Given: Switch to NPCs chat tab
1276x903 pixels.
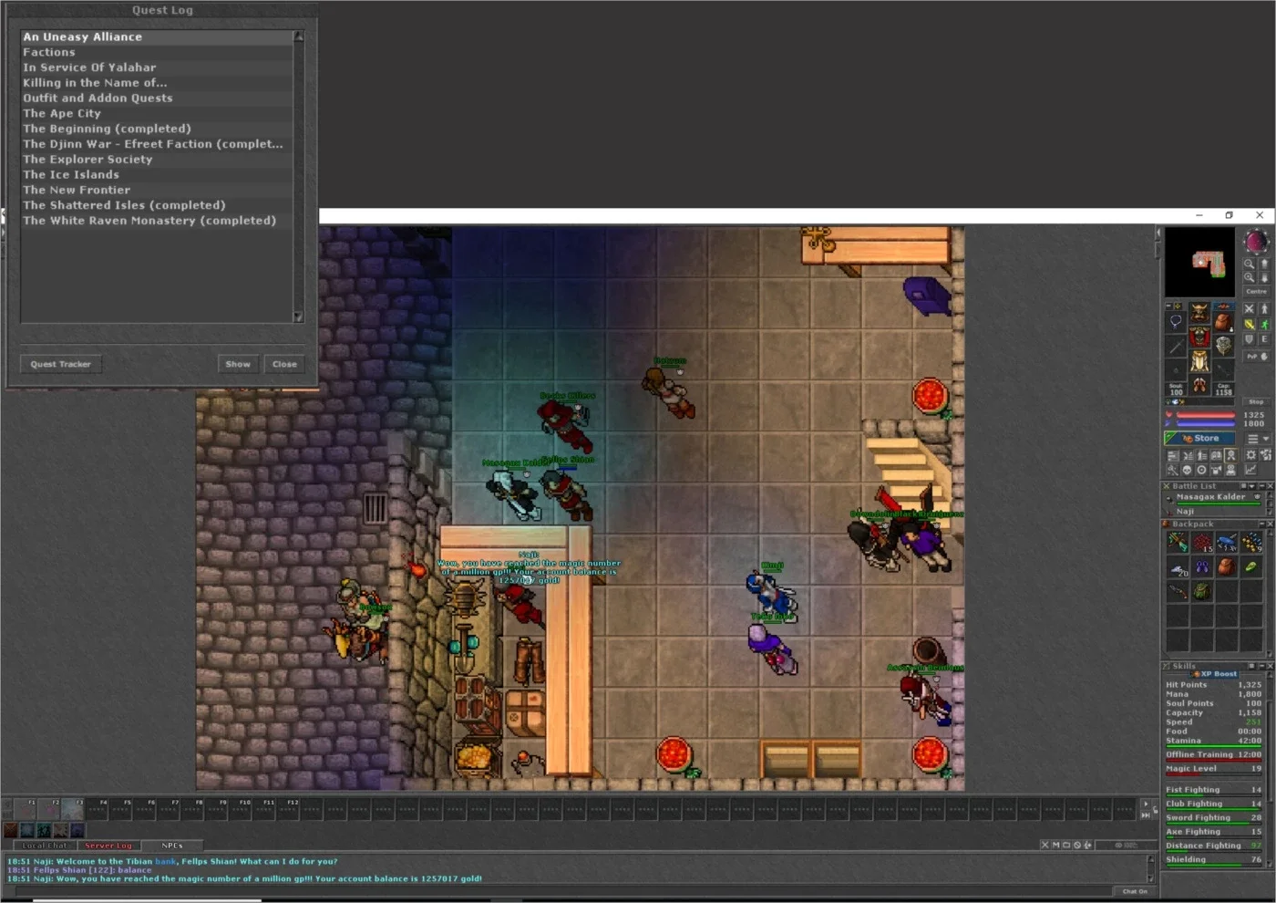Looking at the screenshot, I should pyautogui.click(x=172, y=846).
